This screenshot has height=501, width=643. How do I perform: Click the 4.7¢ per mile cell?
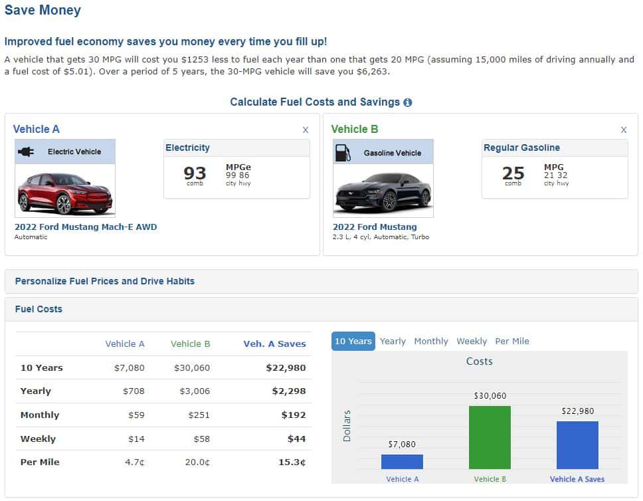click(x=134, y=462)
